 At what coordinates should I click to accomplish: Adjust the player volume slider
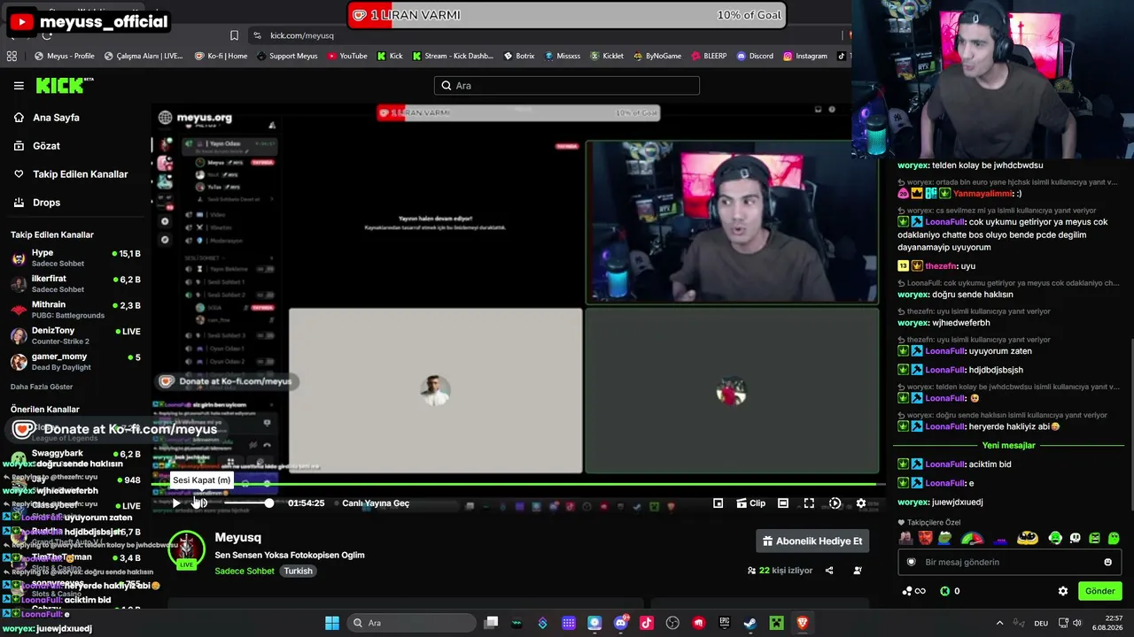tap(248, 503)
